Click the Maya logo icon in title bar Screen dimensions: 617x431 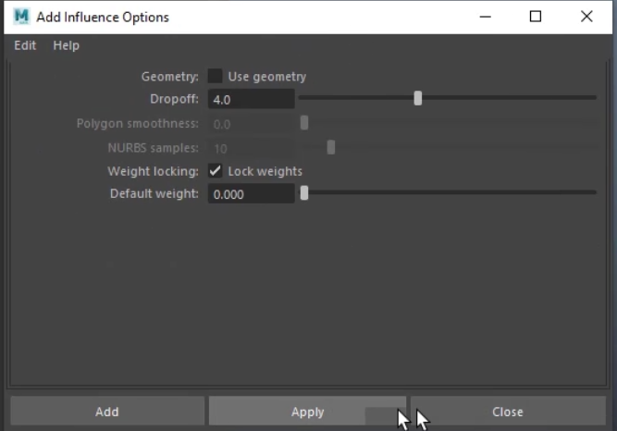[x=20, y=17]
